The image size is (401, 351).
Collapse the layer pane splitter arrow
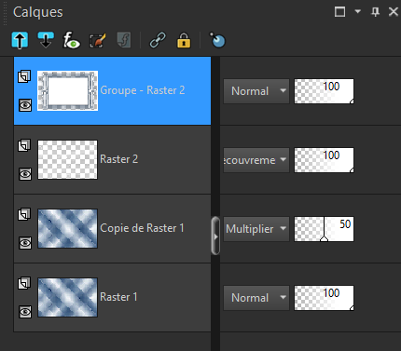[x=215, y=236]
